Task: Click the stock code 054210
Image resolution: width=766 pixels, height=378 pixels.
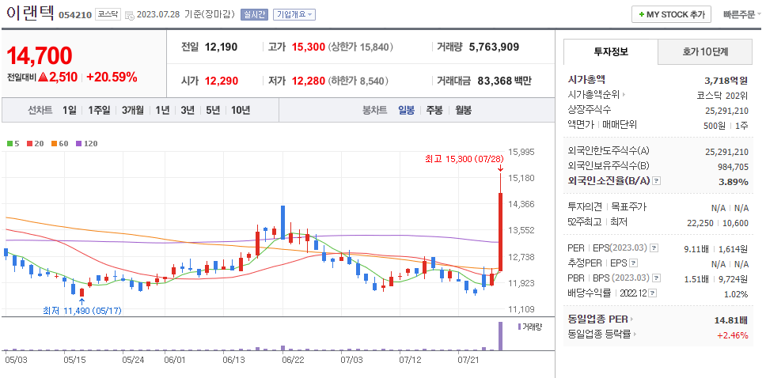Action: pyautogui.click(x=74, y=15)
